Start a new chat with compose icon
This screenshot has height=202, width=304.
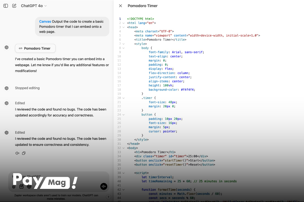click(x=14, y=6)
